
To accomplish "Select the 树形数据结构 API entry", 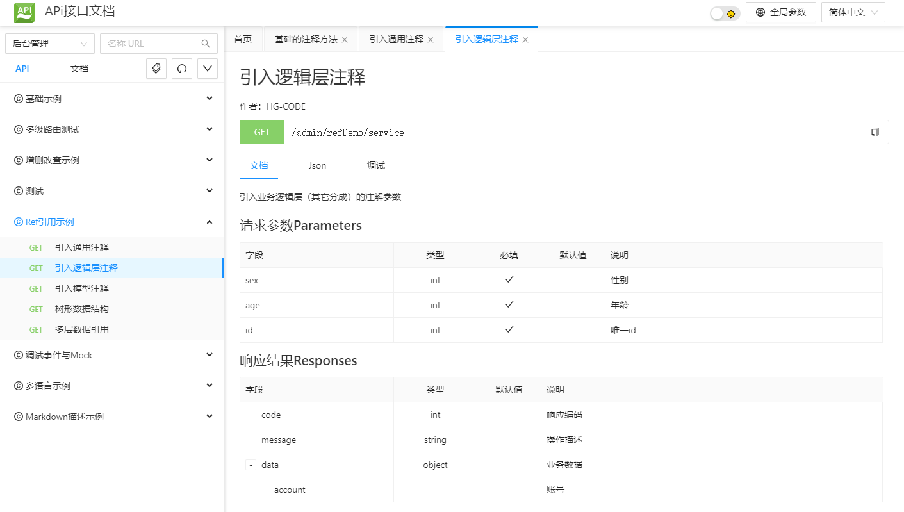I will pos(82,309).
